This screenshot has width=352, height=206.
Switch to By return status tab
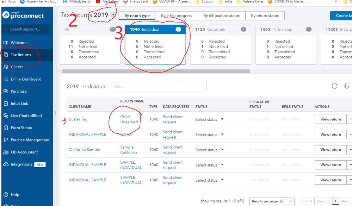tap(265, 15)
